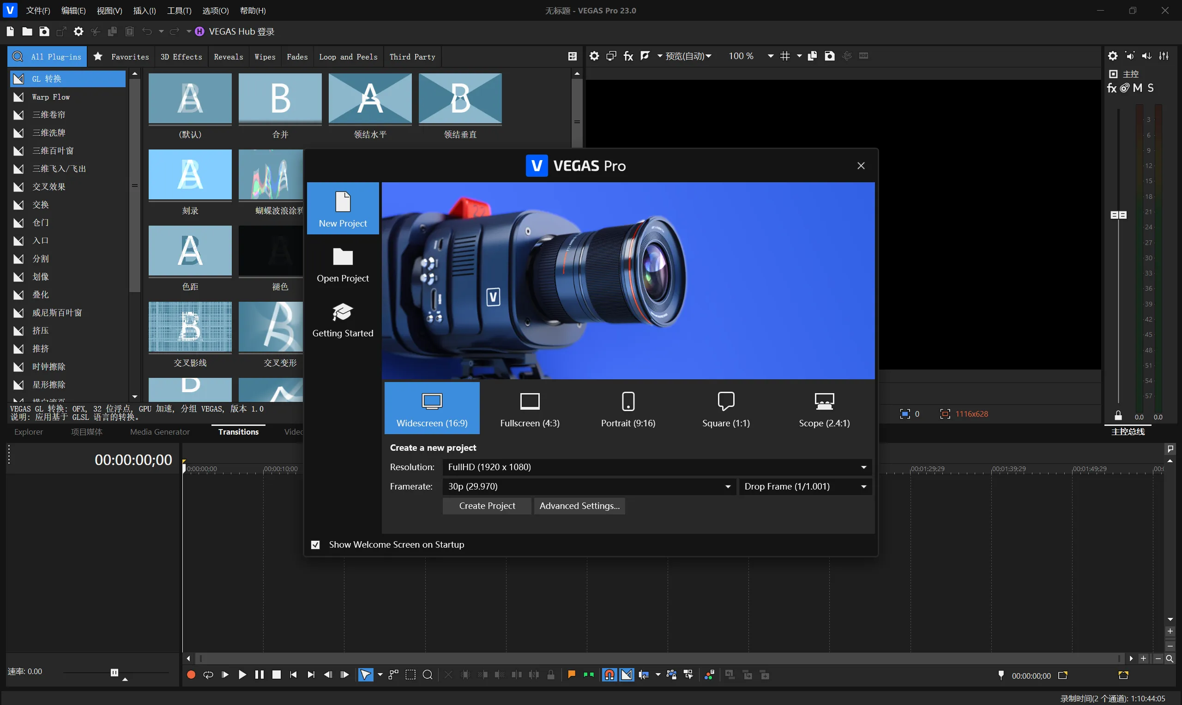Toggle master bus Mute button

pyautogui.click(x=1137, y=88)
